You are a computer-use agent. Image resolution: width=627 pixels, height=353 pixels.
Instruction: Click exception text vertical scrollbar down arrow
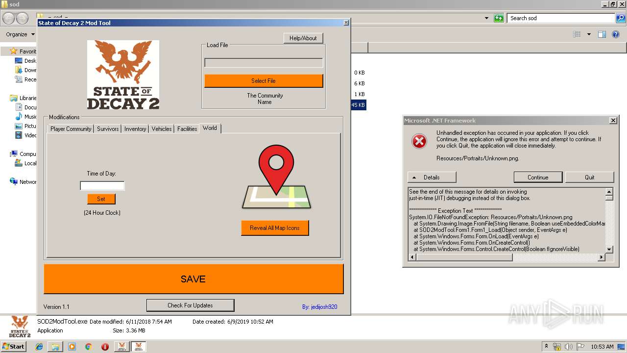pyautogui.click(x=609, y=250)
